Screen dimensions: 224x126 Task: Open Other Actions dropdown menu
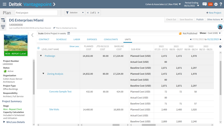(215, 20)
